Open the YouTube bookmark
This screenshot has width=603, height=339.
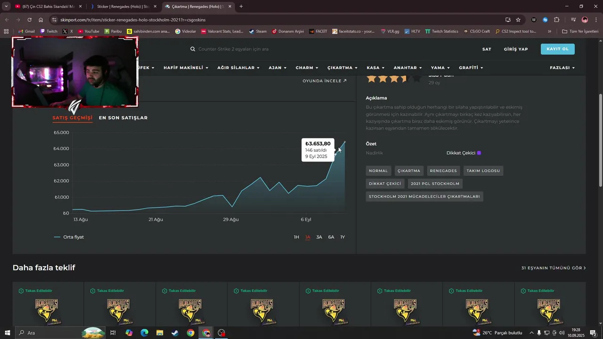[89, 31]
